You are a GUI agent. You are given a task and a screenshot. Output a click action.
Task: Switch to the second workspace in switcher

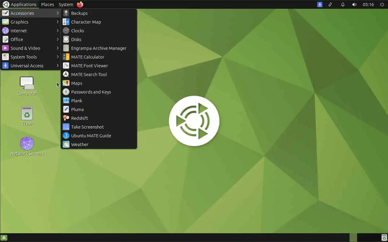pyautogui.click(x=361, y=237)
